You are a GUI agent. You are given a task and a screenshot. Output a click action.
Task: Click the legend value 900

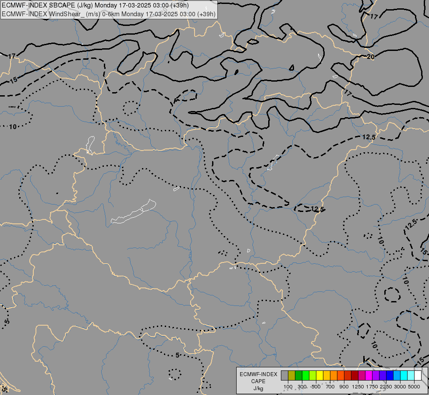click(x=344, y=387)
